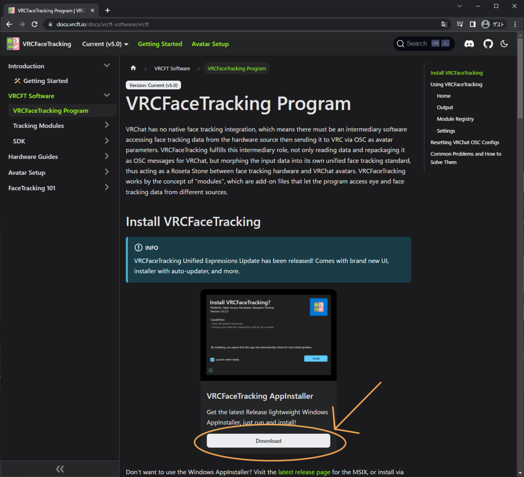Jump to Resetting VRChat OSC Configs
Viewport: 524px width, 477px height.
[465, 142]
